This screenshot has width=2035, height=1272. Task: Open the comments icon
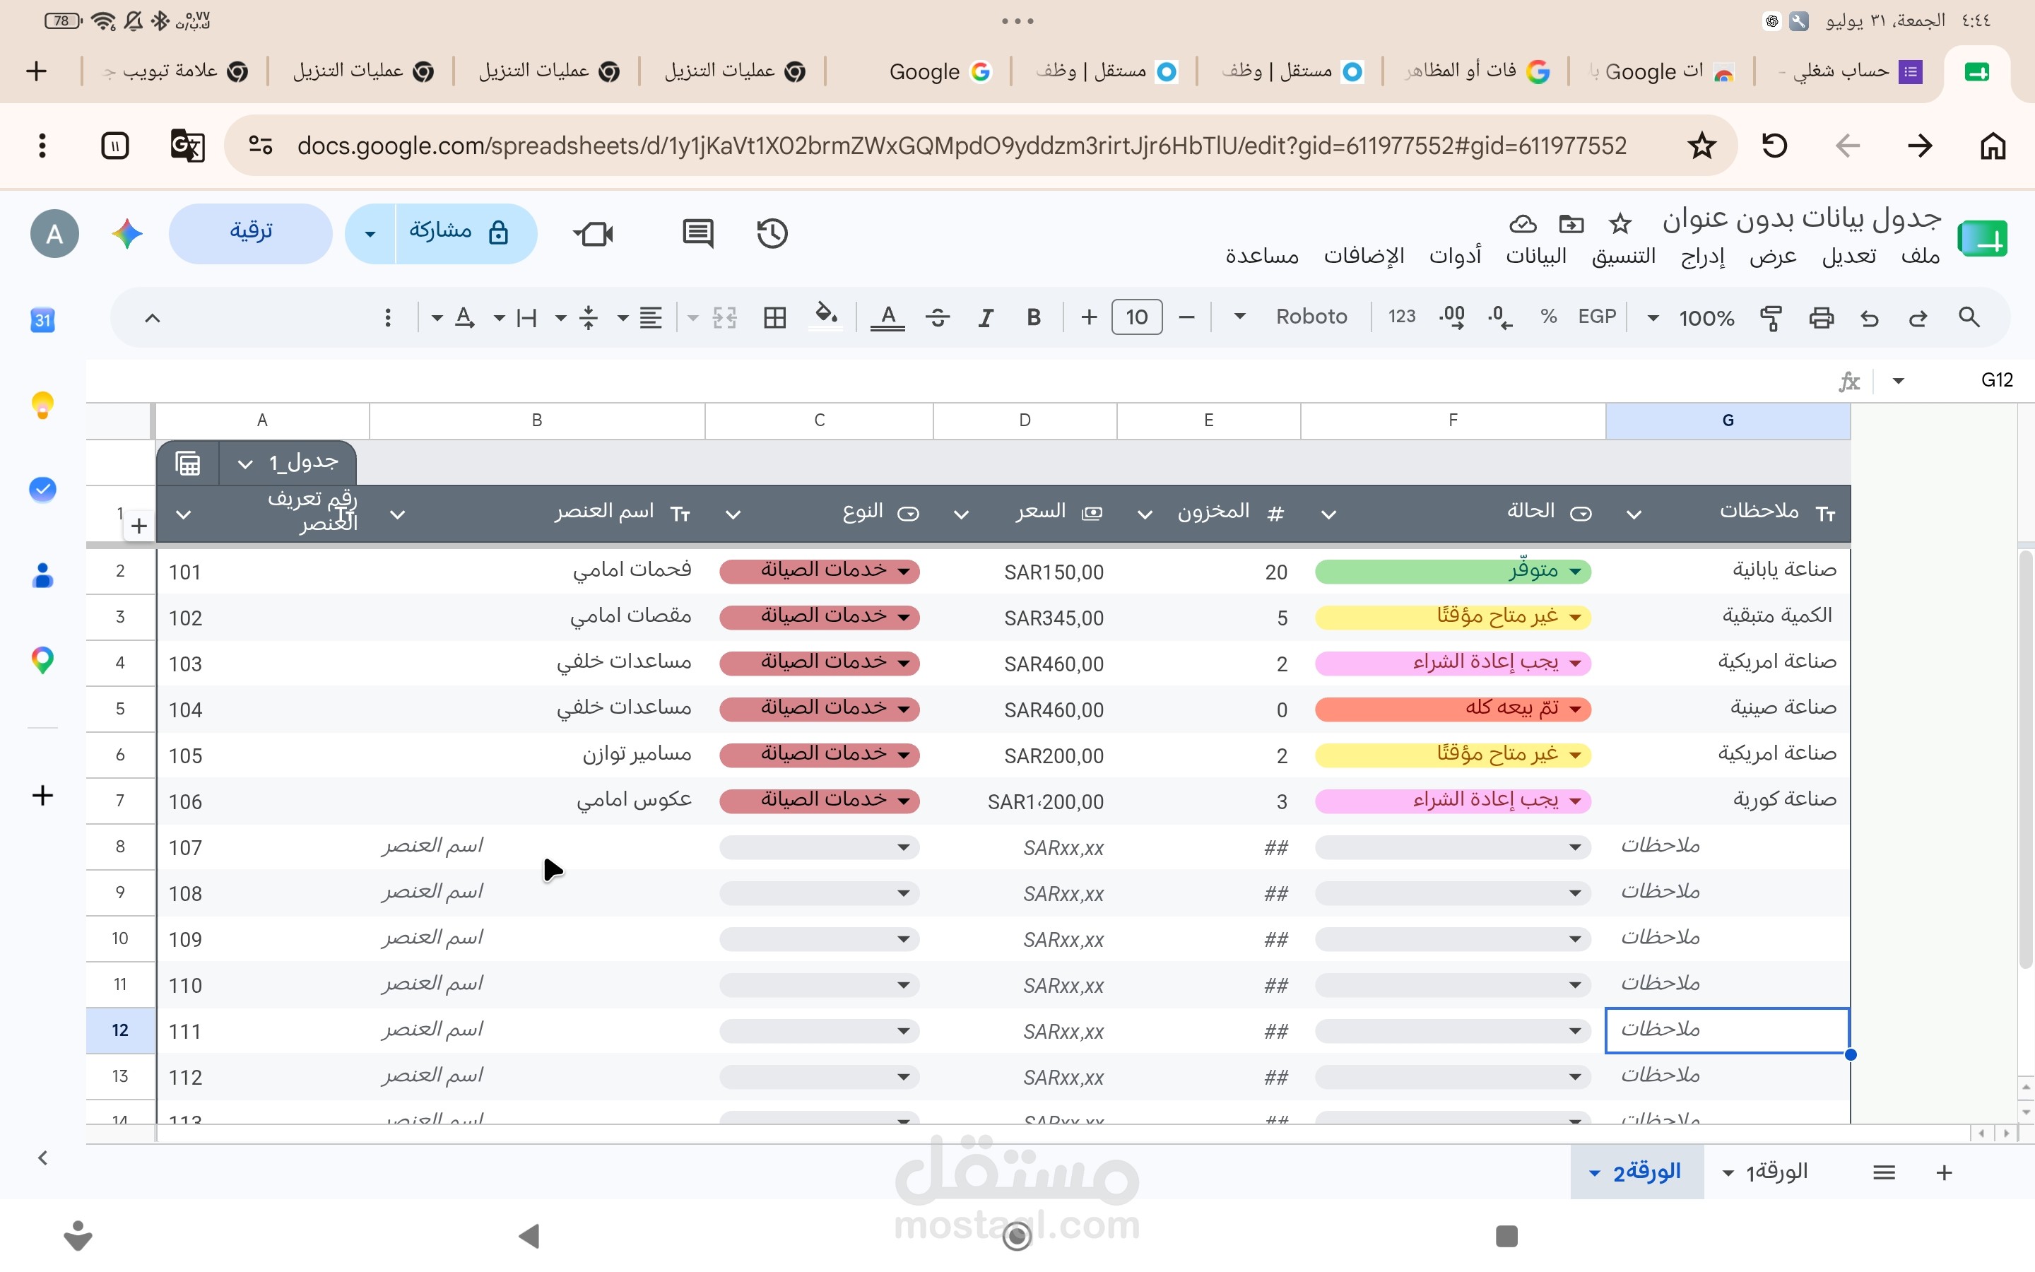[697, 233]
